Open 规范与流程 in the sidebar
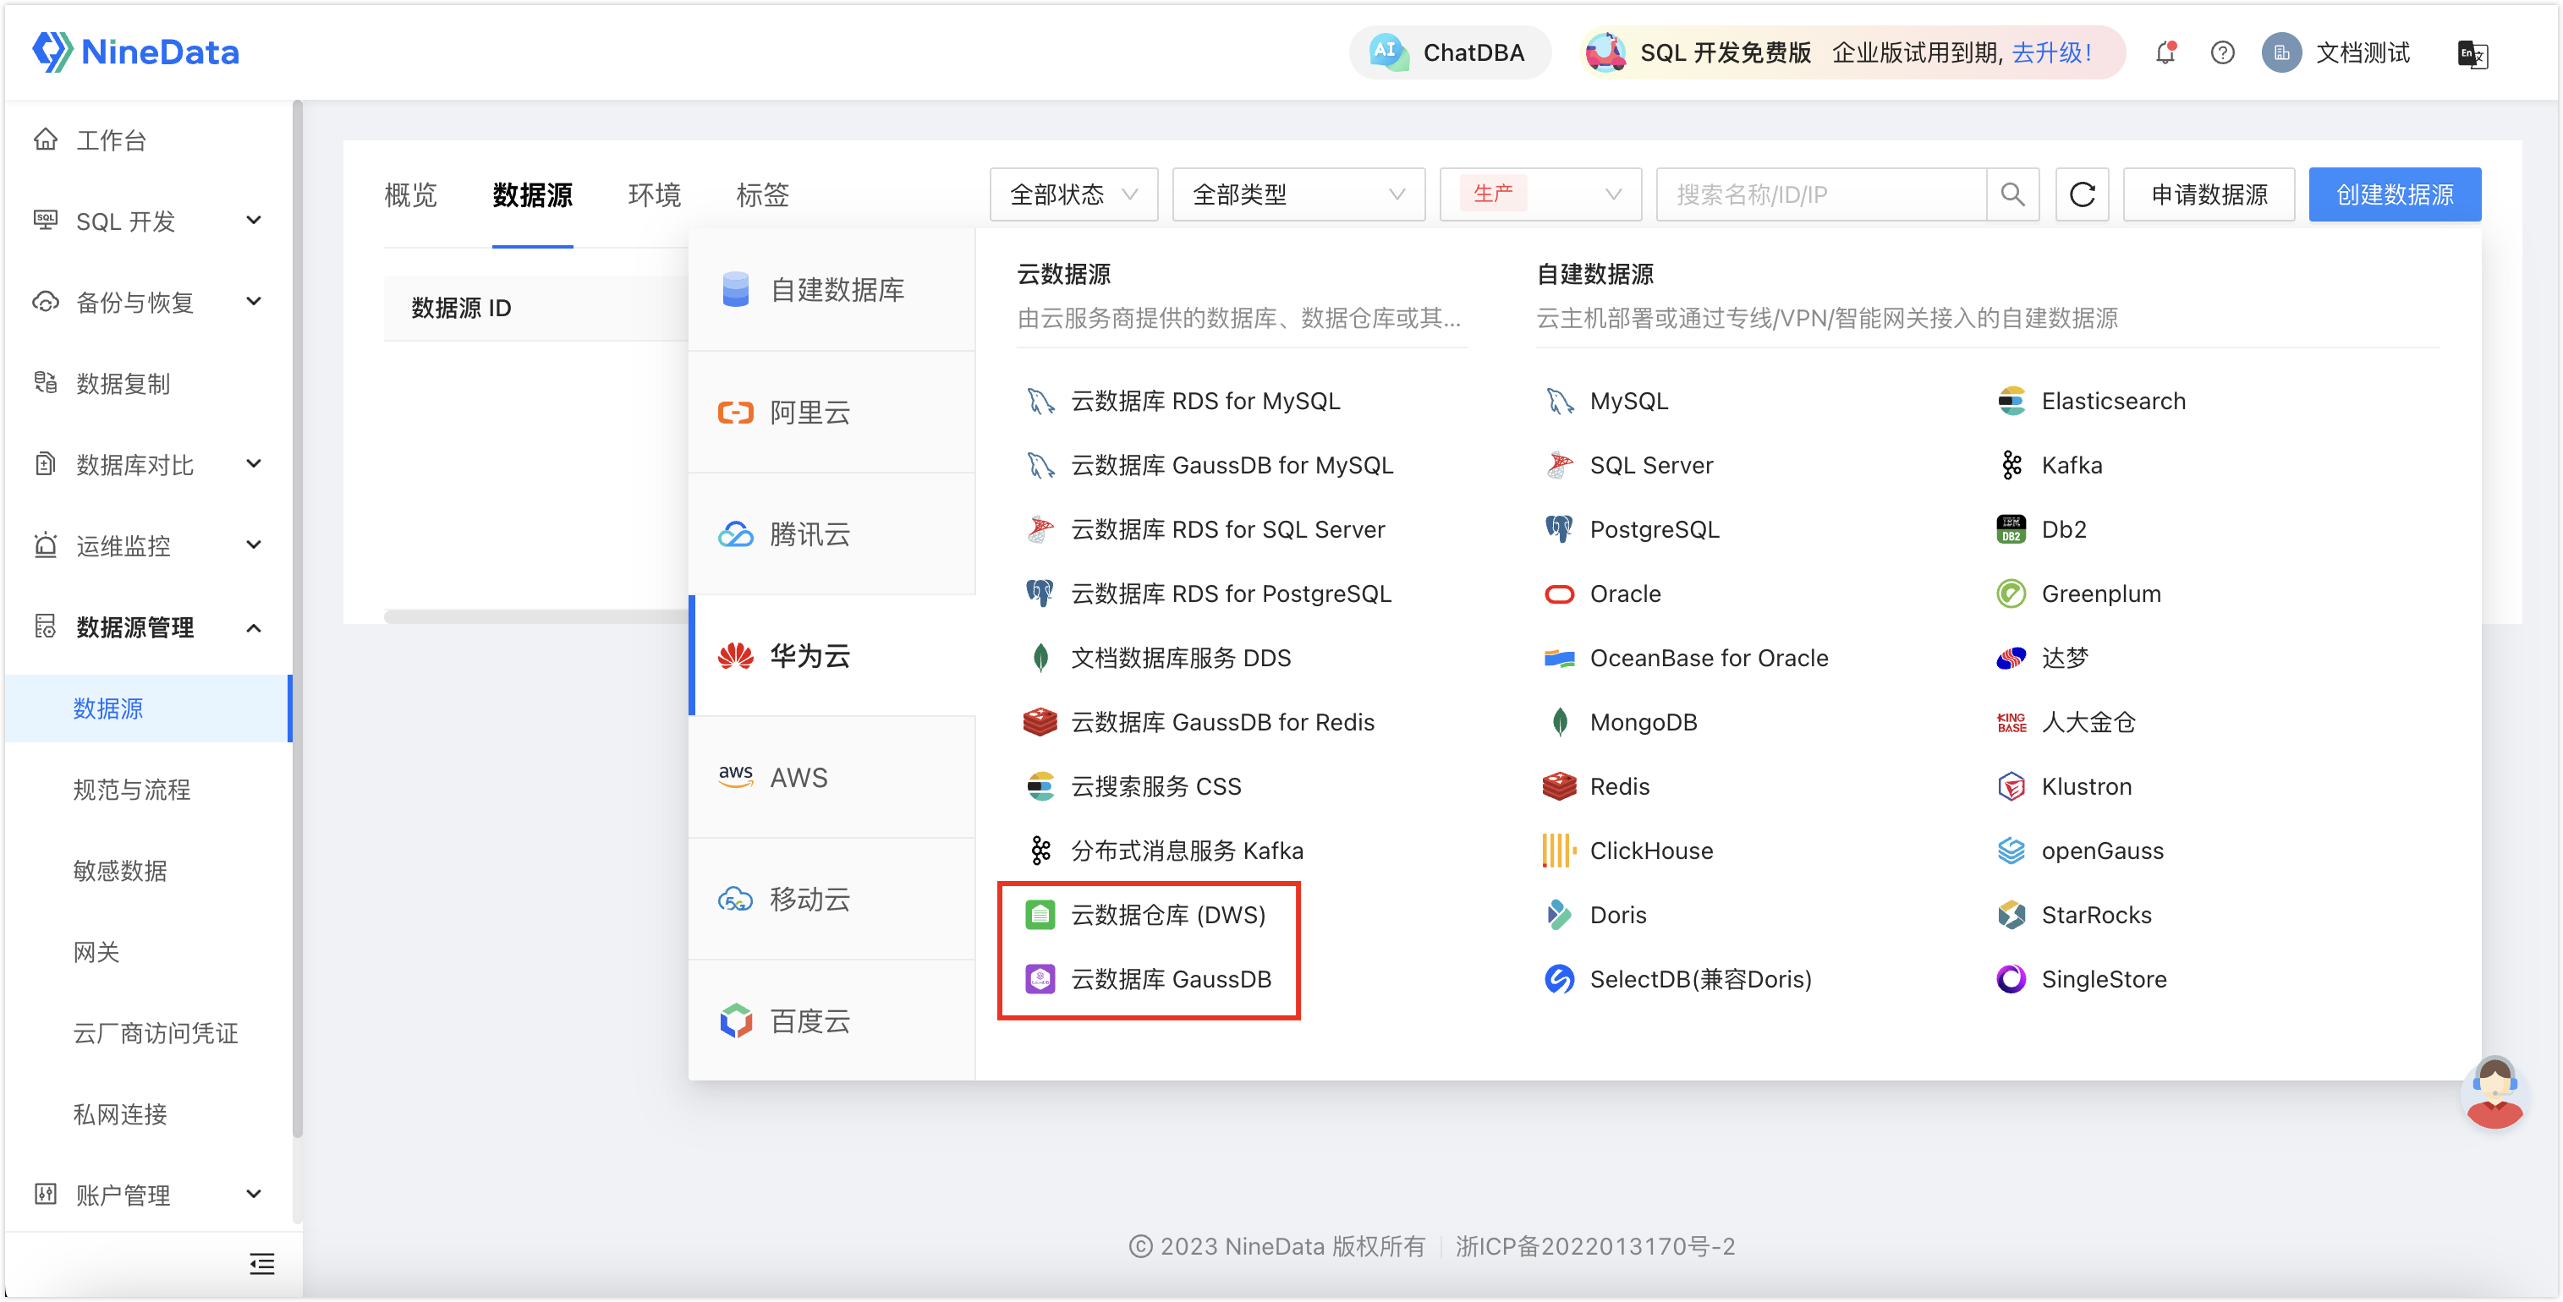2563x1302 pixels. coord(131,790)
